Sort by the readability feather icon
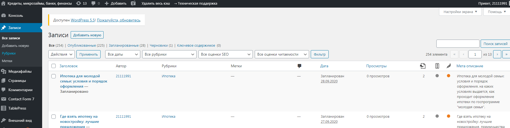Viewport: 510px width, 128px height. pyautogui.click(x=449, y=66)
